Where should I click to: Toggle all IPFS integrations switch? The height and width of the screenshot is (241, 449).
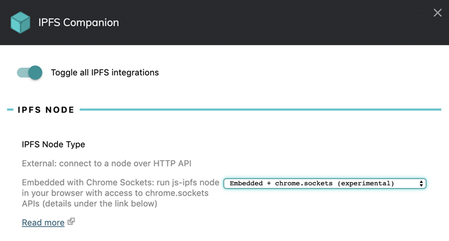point(29,72)
